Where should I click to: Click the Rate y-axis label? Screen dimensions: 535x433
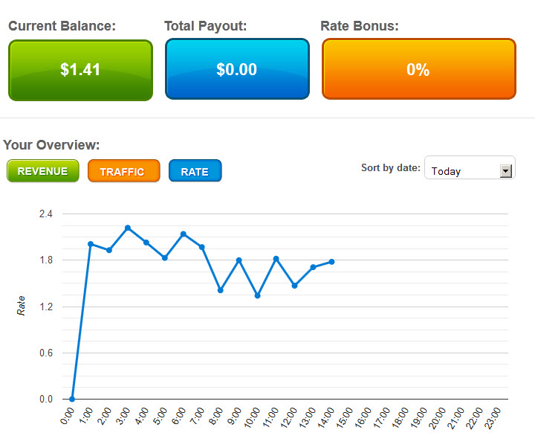coord(22,307)
